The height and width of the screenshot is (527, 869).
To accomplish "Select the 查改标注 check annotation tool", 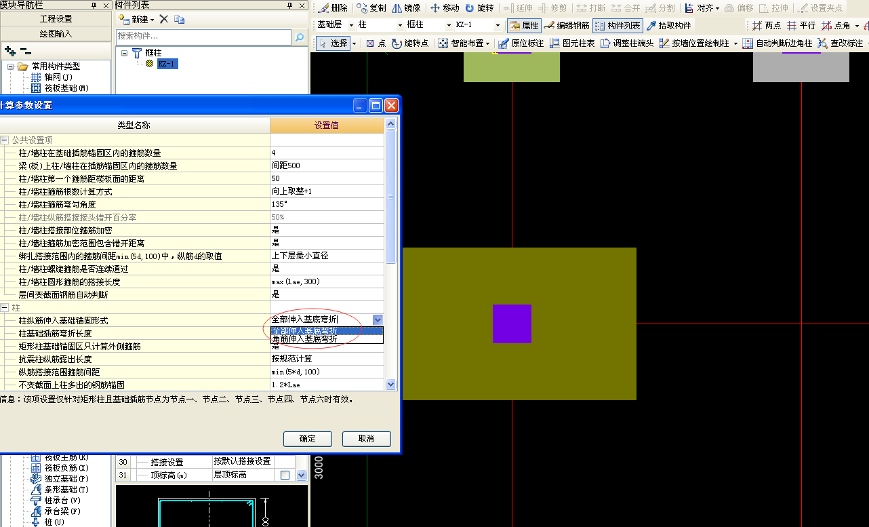I will [841, 43].
